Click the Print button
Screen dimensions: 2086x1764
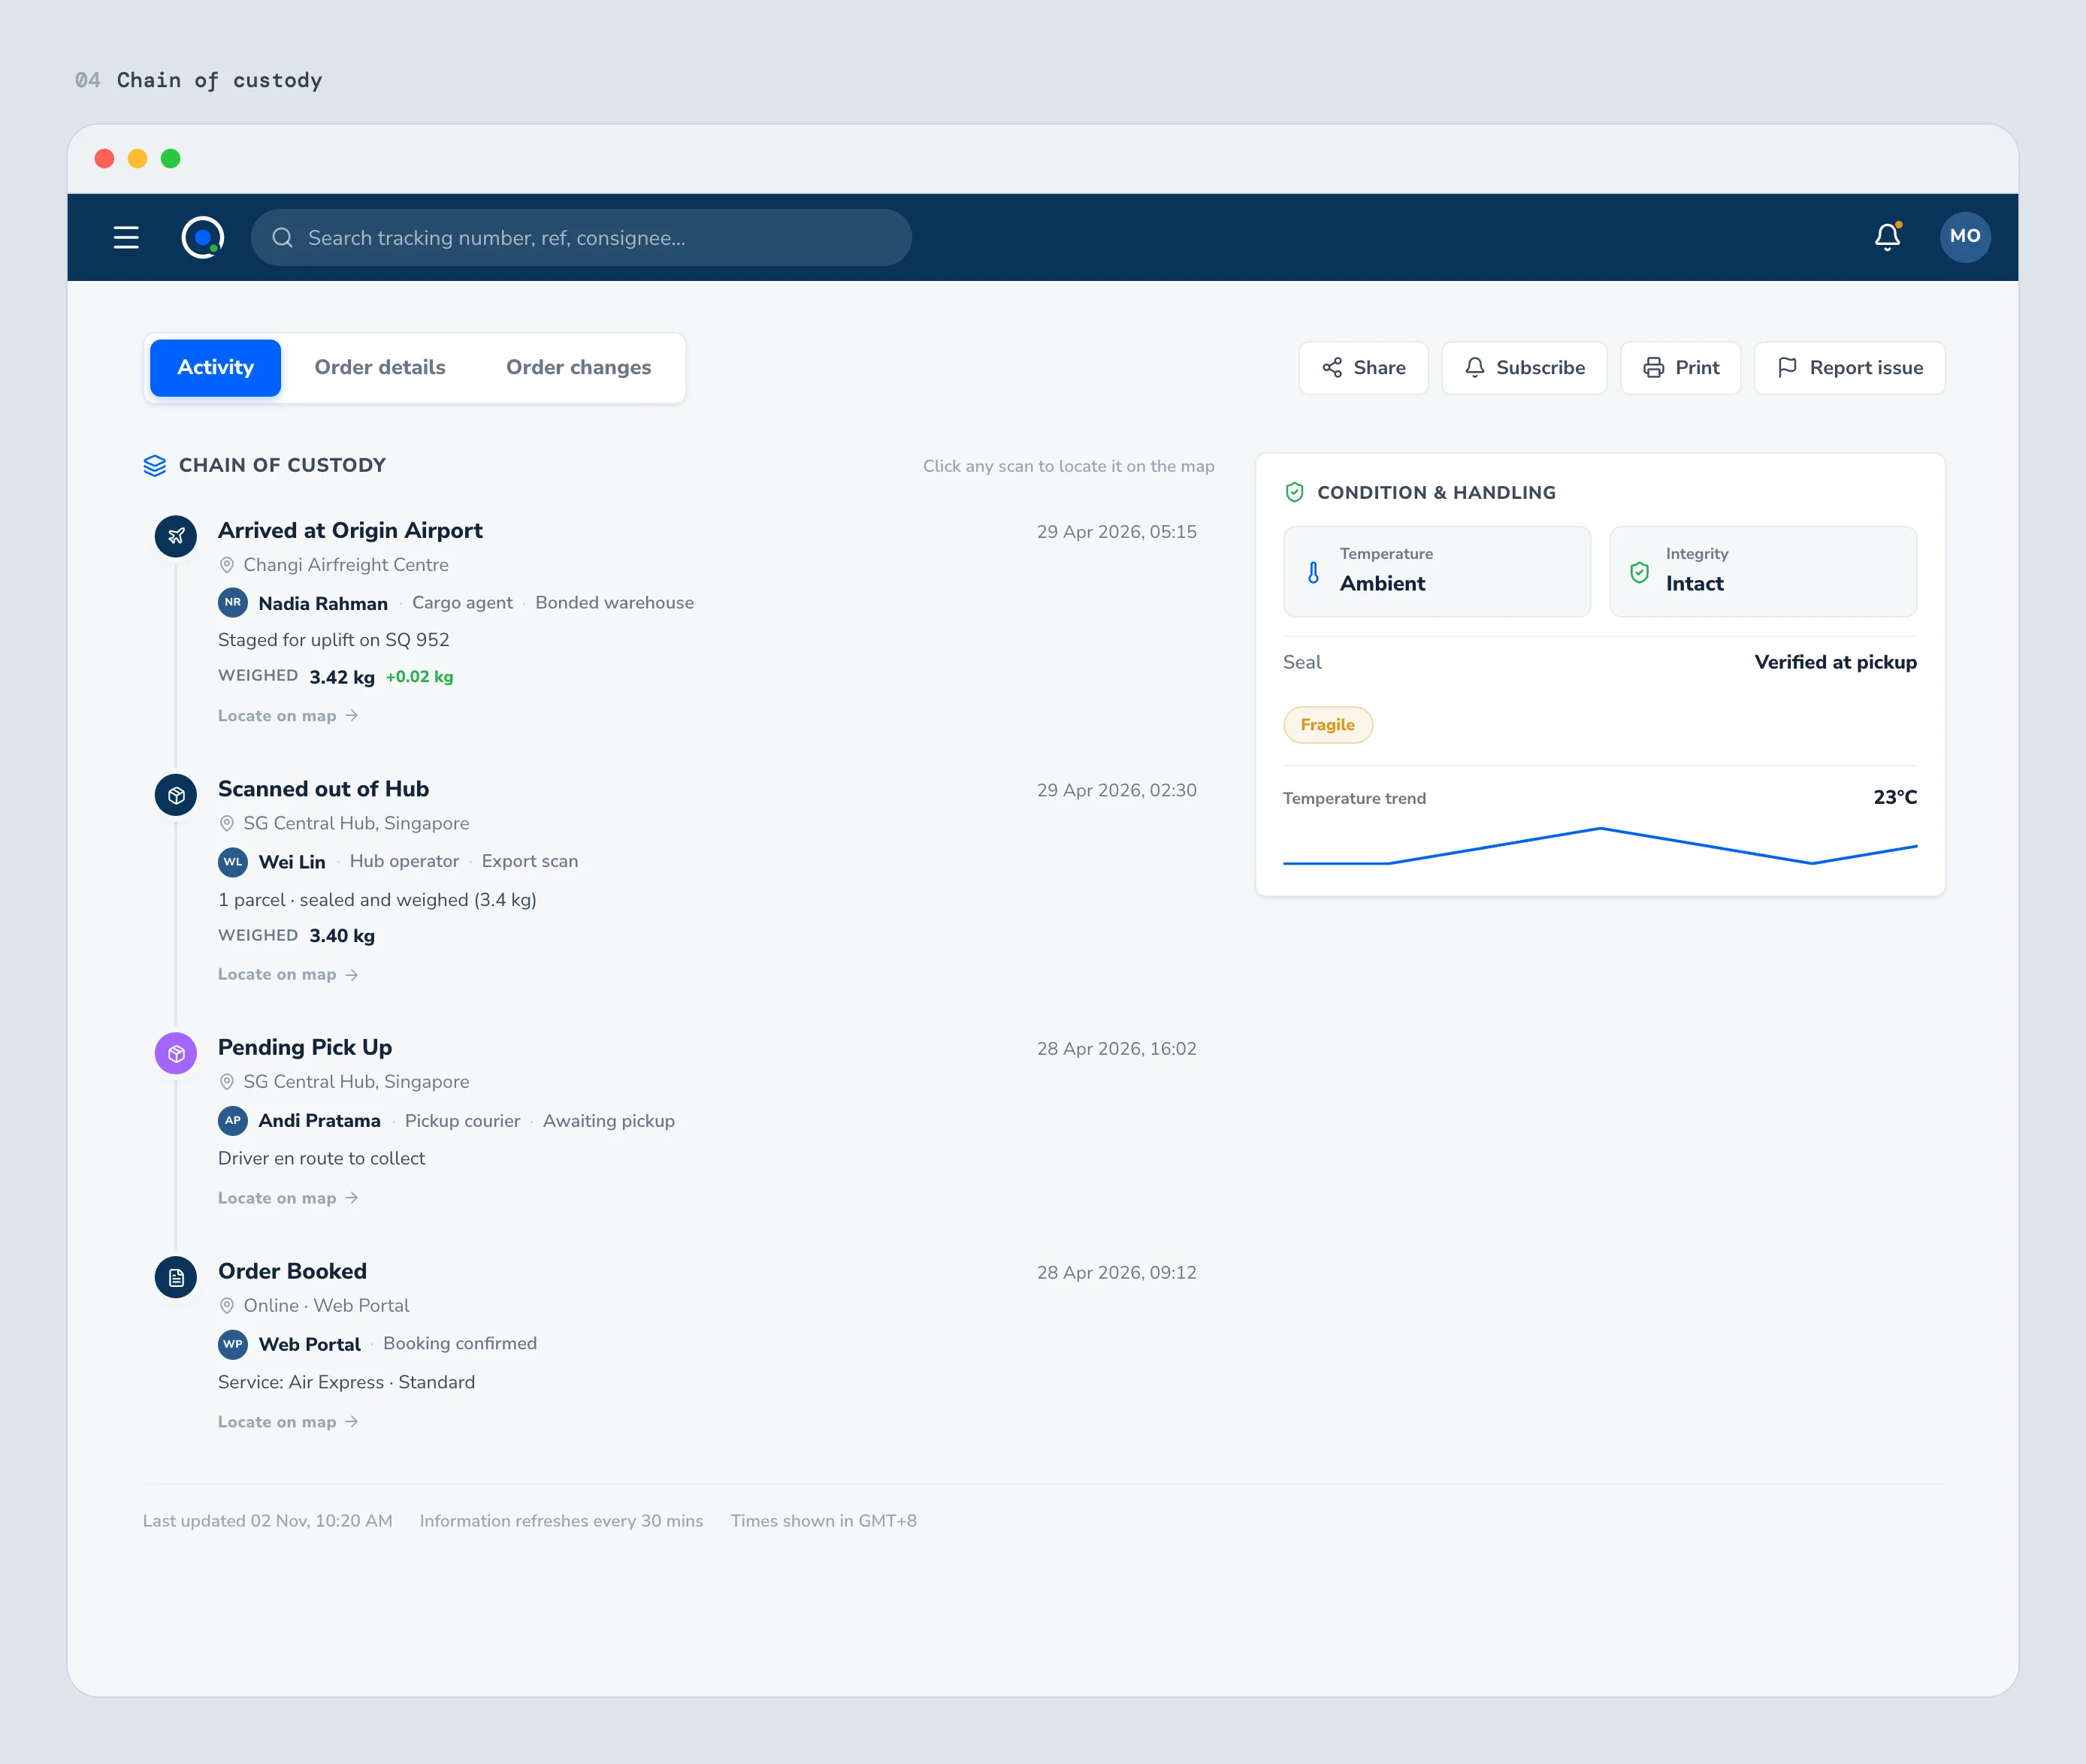1680,367
